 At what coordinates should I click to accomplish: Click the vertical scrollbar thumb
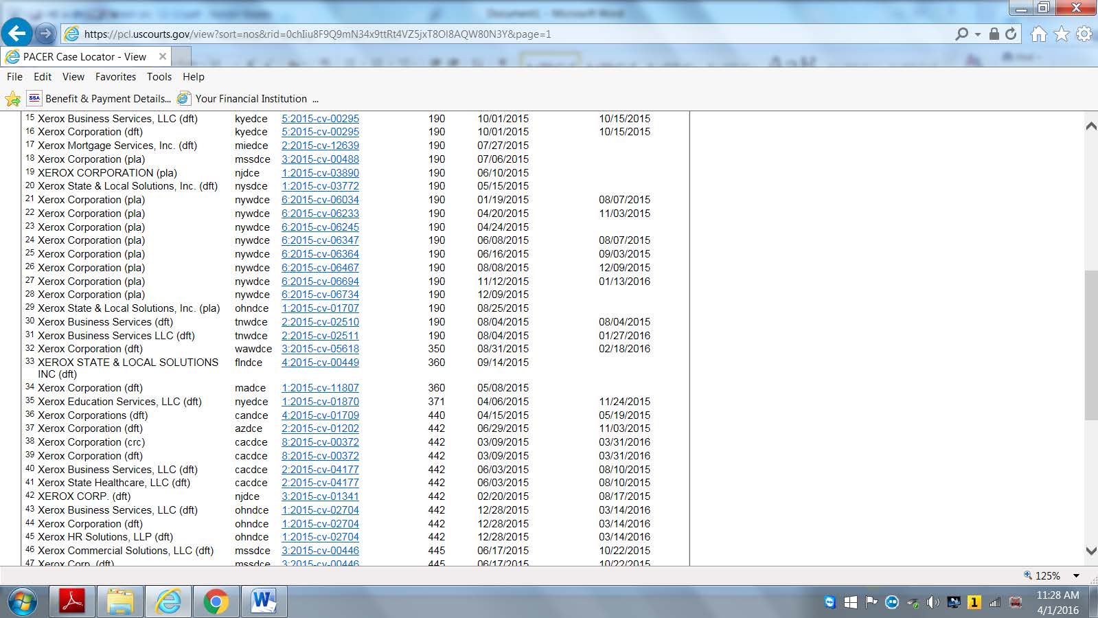(x=1091, y=345)
